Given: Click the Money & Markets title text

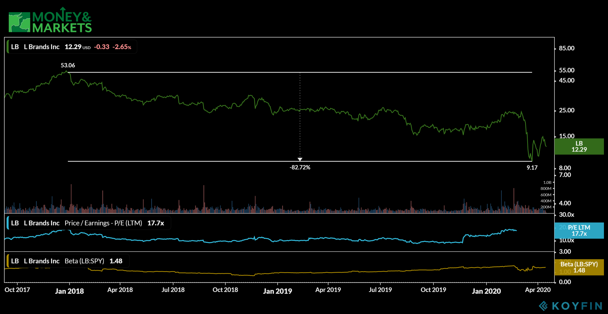Looking at the screenshot, I should click(62, 22).
